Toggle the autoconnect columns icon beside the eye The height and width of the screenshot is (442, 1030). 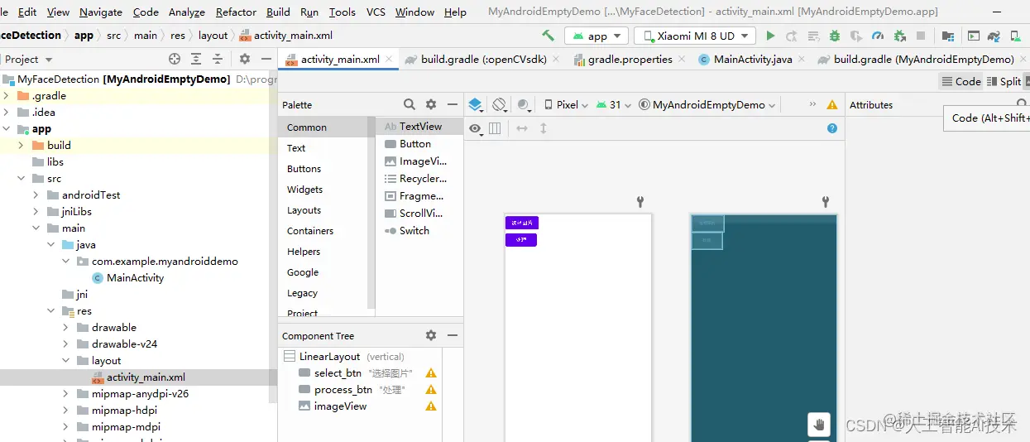coord(495,128)
